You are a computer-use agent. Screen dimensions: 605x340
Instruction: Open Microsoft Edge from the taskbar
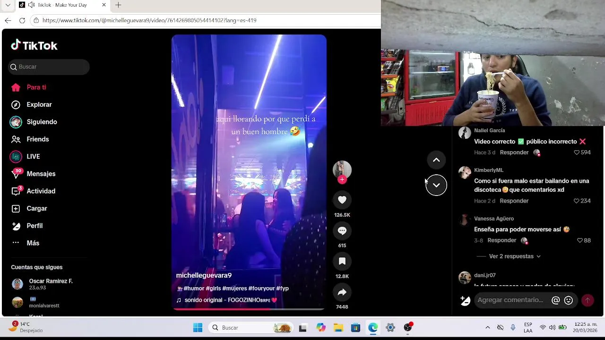[x=373, y=328]
